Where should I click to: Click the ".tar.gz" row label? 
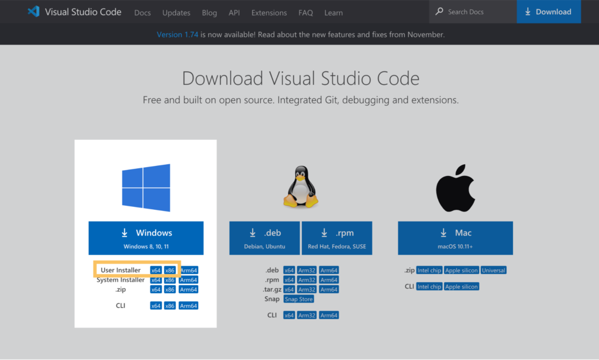[272, 289]
